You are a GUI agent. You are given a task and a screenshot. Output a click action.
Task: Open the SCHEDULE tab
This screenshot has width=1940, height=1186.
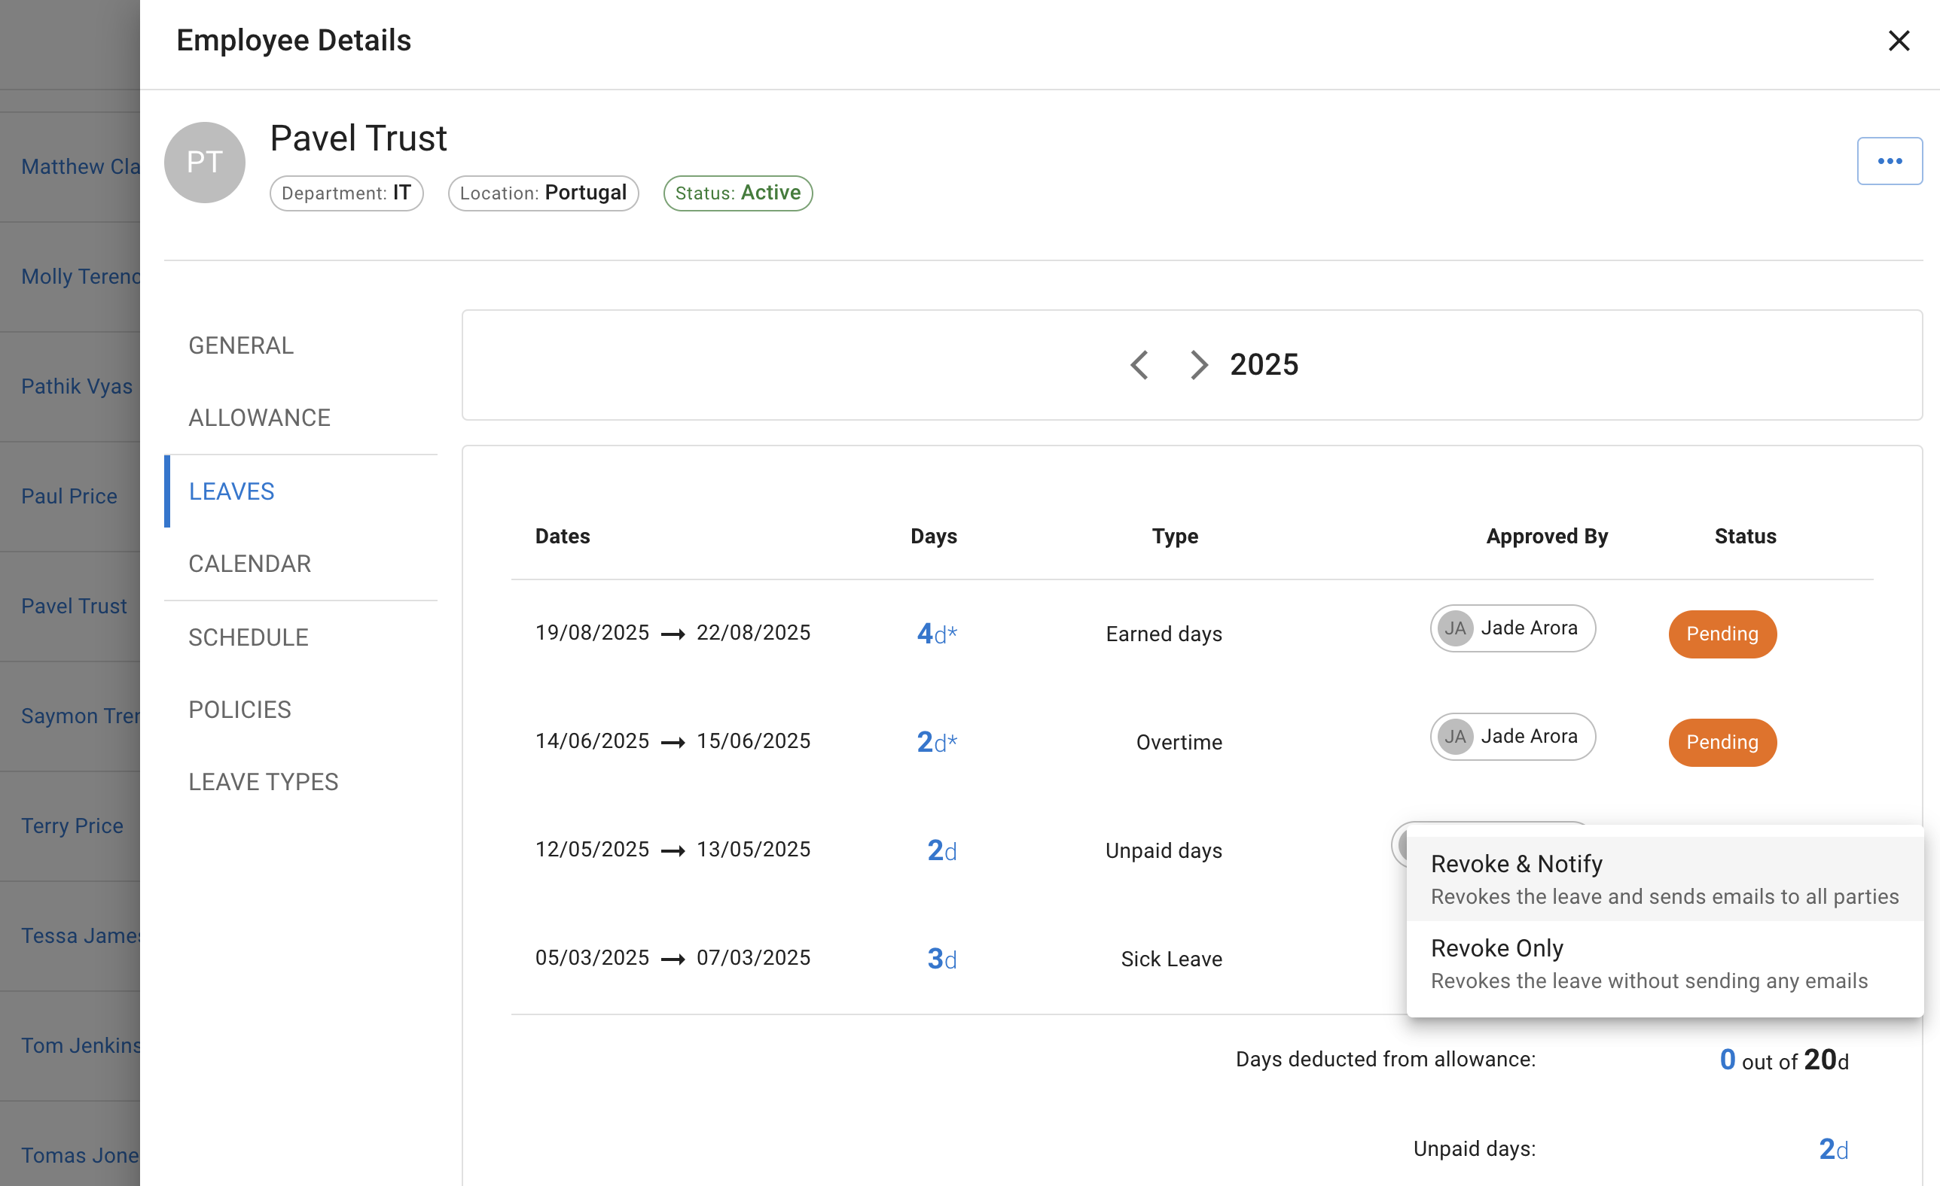[249, 637]
